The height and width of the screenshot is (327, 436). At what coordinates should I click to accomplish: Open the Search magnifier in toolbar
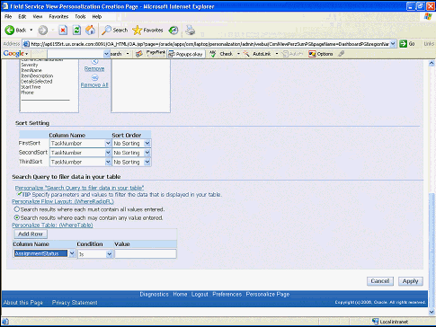(114, 30)
